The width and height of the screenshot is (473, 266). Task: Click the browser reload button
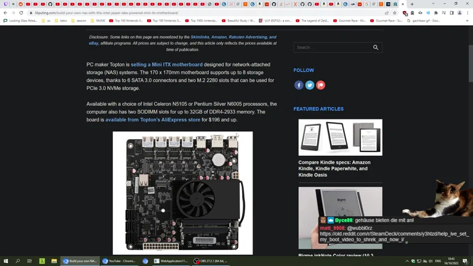21,13
